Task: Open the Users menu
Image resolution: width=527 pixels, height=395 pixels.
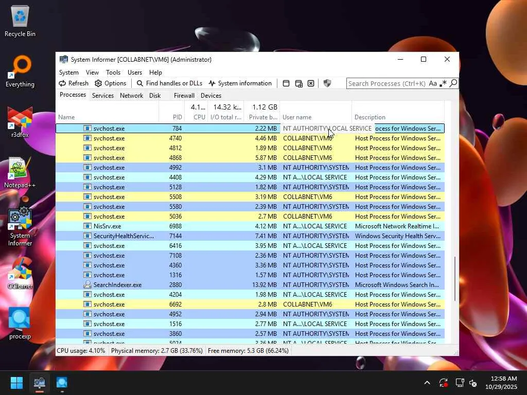Action: (135, 73)
